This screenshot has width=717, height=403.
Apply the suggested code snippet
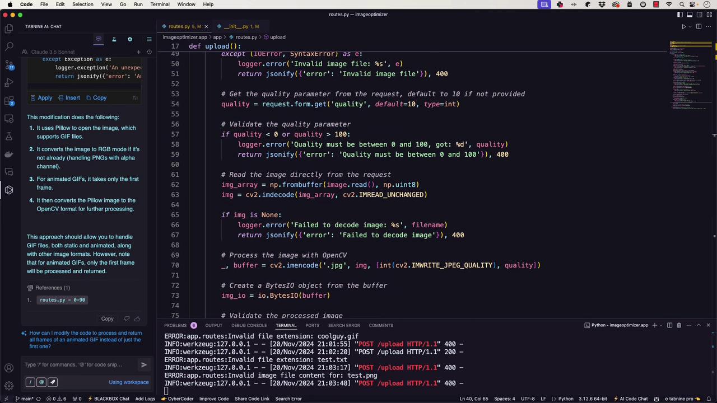41,97
